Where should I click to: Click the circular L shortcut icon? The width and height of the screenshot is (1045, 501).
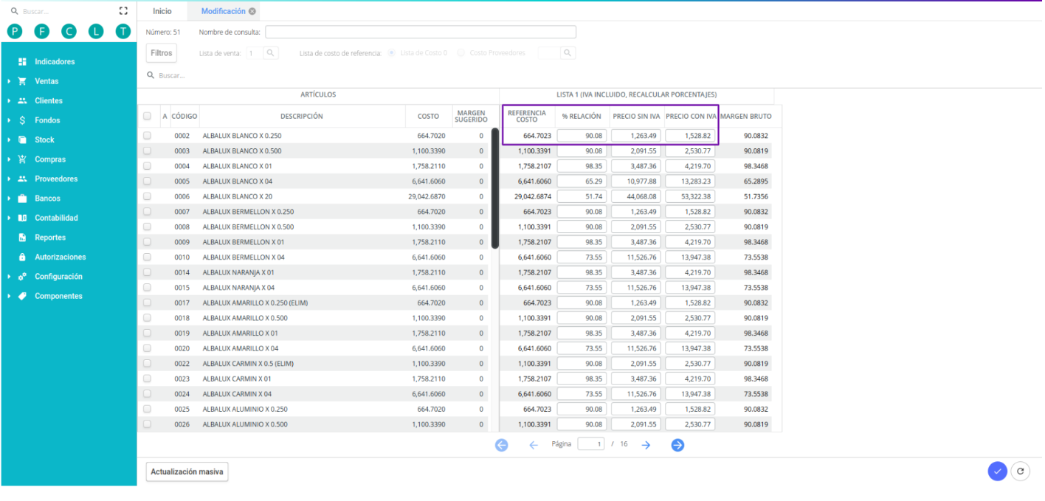point(96,31)
